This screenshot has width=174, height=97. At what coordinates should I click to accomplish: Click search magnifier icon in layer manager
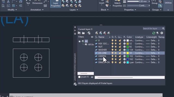[x=163, y=29]
